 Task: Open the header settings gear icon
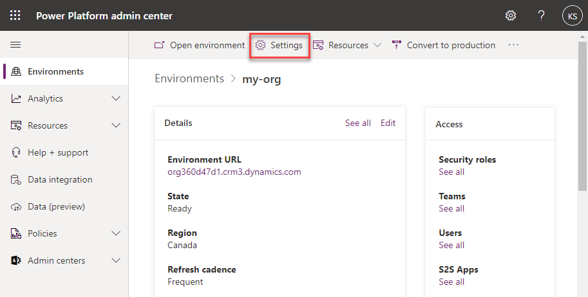click(x=510, y=15)
